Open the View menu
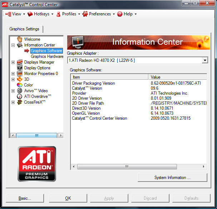 [x=15, y=14]
